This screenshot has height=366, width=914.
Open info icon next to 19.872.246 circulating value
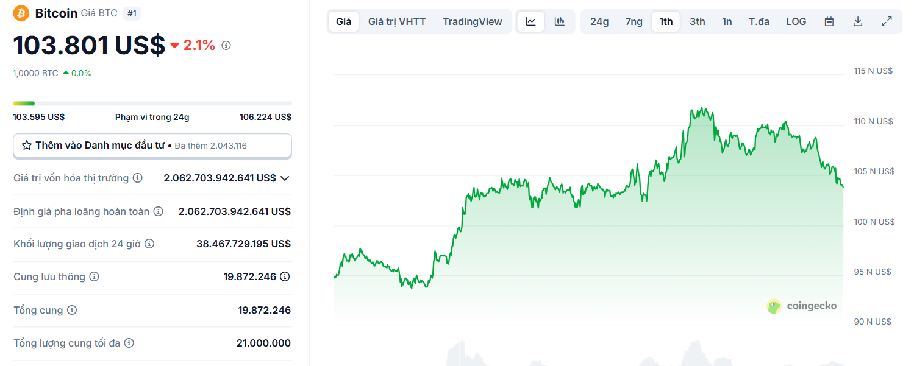[x=285, y=276]
